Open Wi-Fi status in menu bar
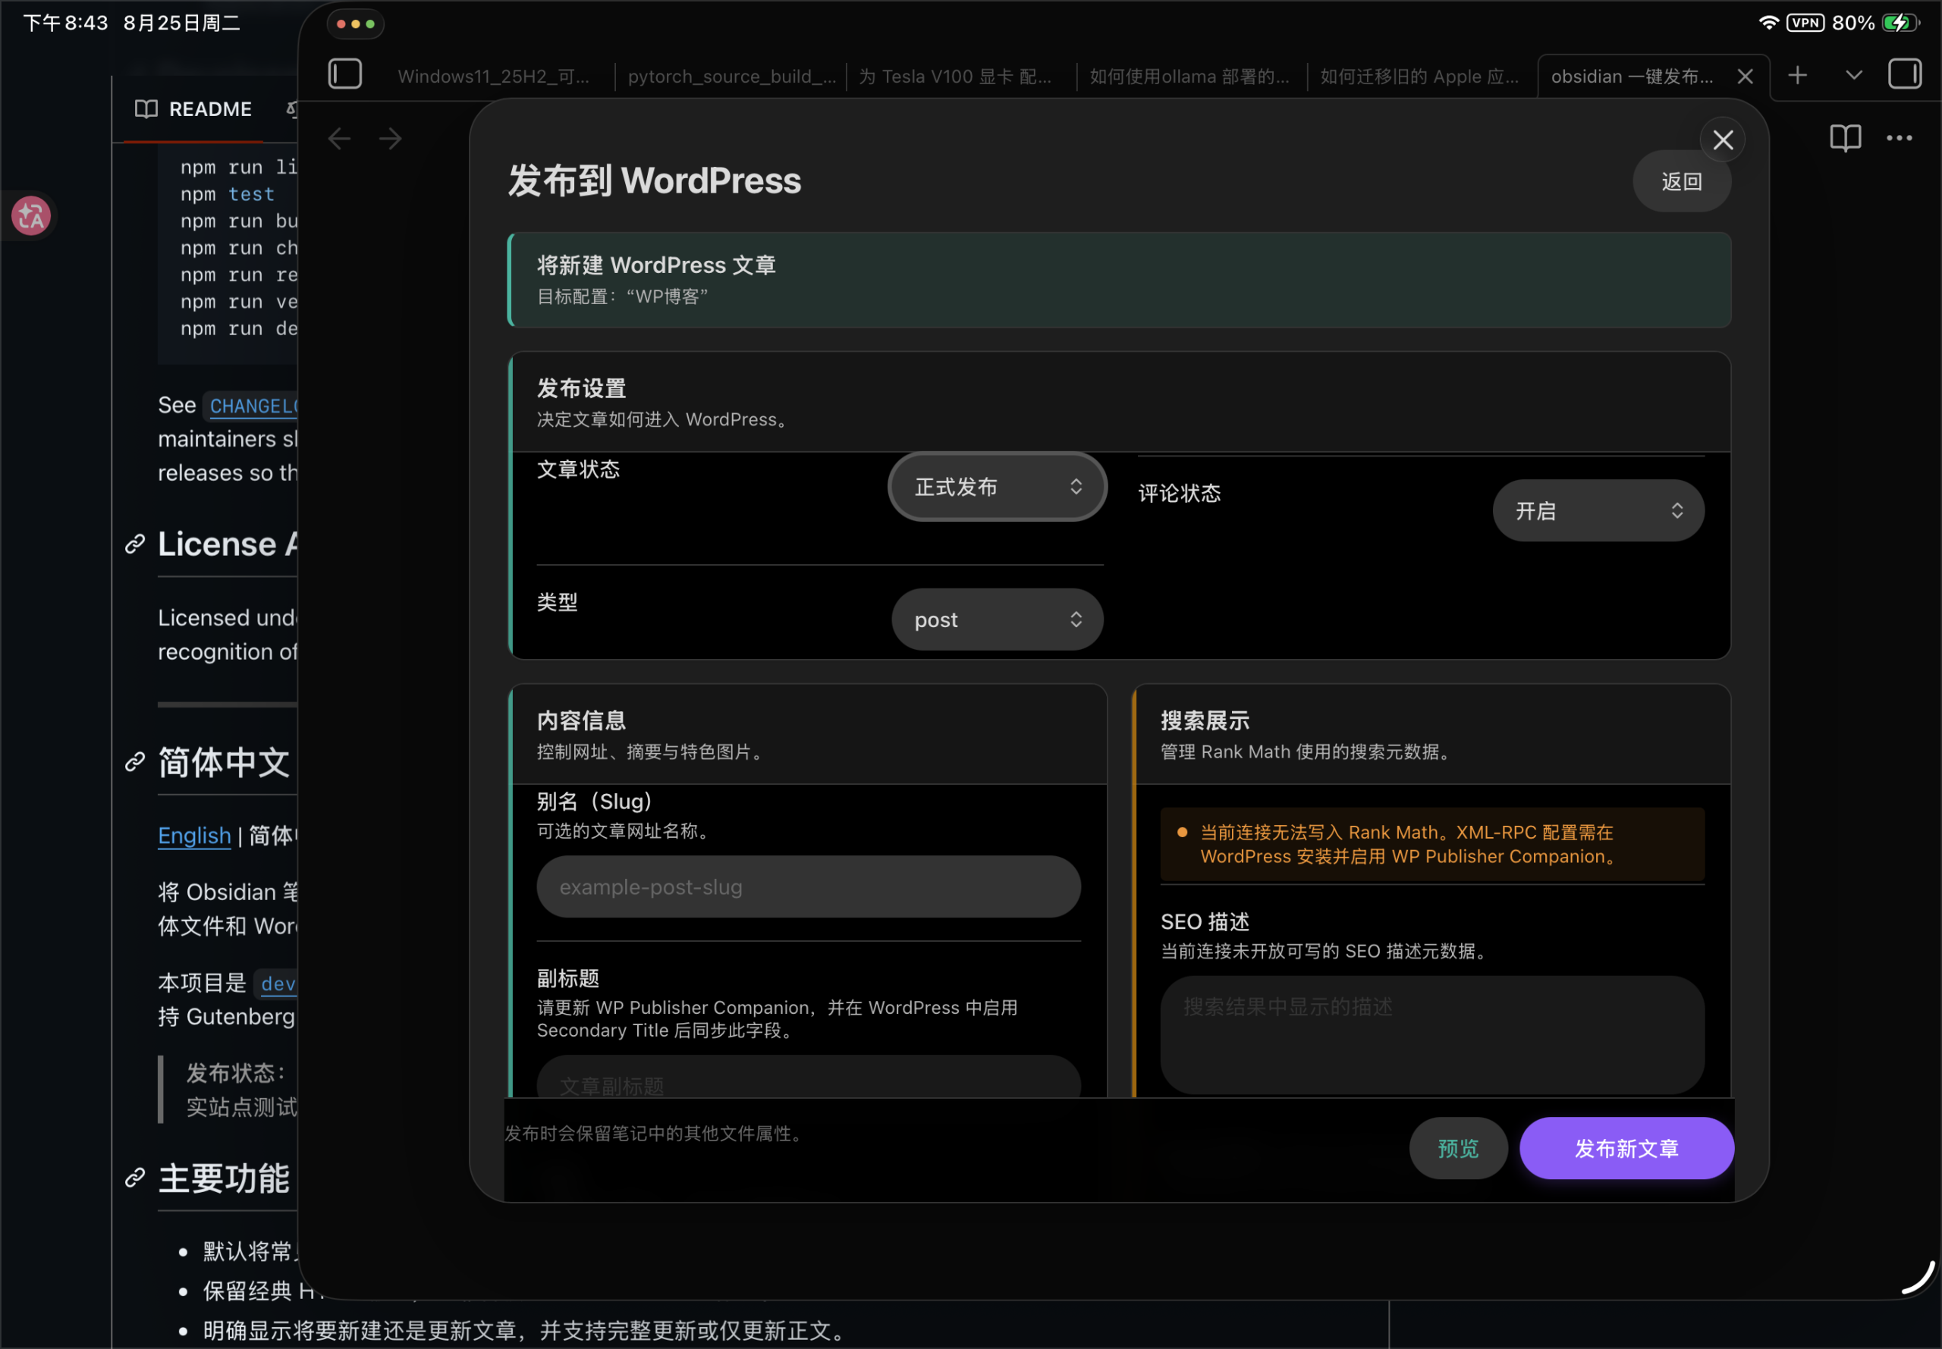Viewport: 1942px width, 1349px height. coord(1768,23)
